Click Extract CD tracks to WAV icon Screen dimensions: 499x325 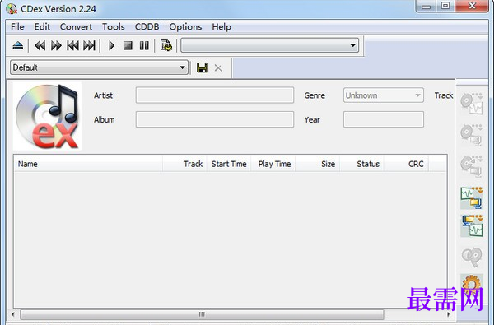(472, 104)
